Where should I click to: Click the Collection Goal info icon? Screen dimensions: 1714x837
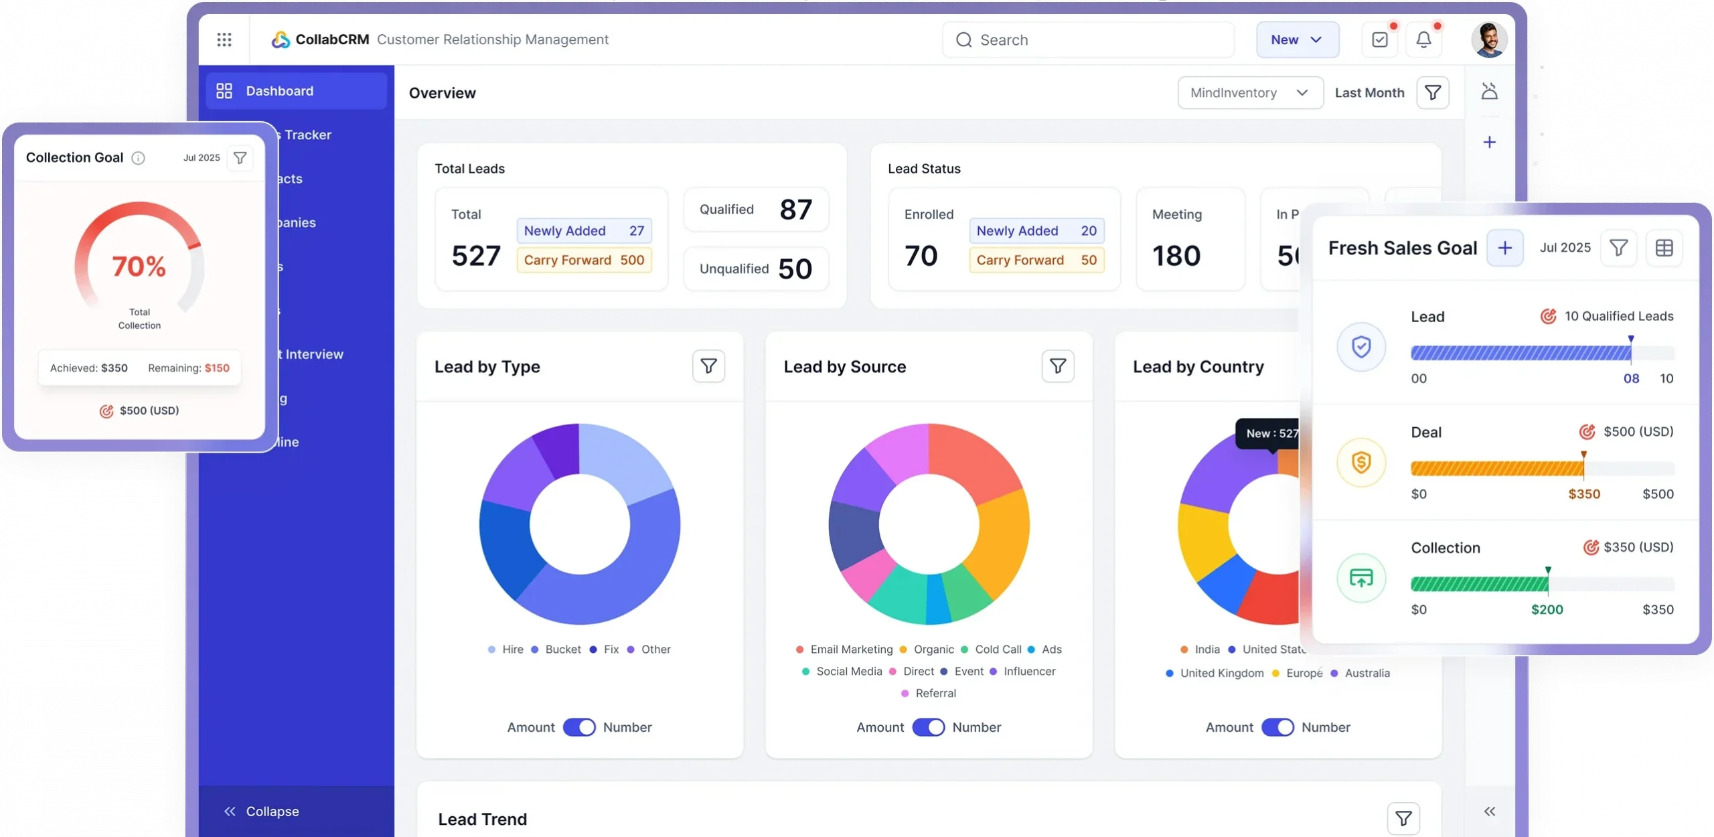click(138, 158)
